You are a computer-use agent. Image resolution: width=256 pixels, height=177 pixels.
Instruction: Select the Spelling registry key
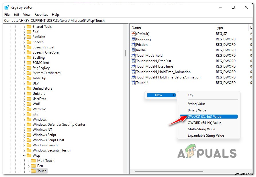(38, 57)
